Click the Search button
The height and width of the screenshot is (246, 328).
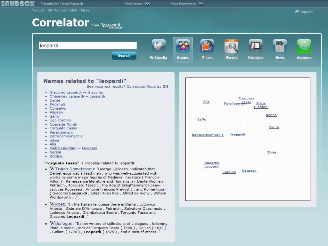[x=124, y=55]
